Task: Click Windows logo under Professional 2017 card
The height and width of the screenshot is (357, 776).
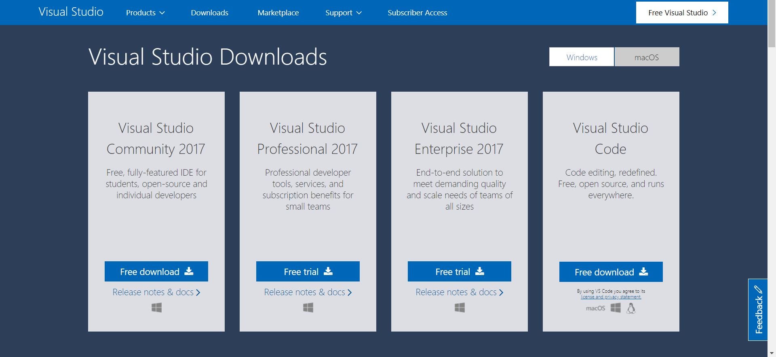Action: click(308, 308)
